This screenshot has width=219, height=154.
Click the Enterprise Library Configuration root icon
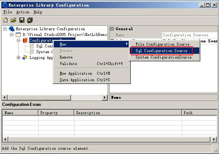11,29
